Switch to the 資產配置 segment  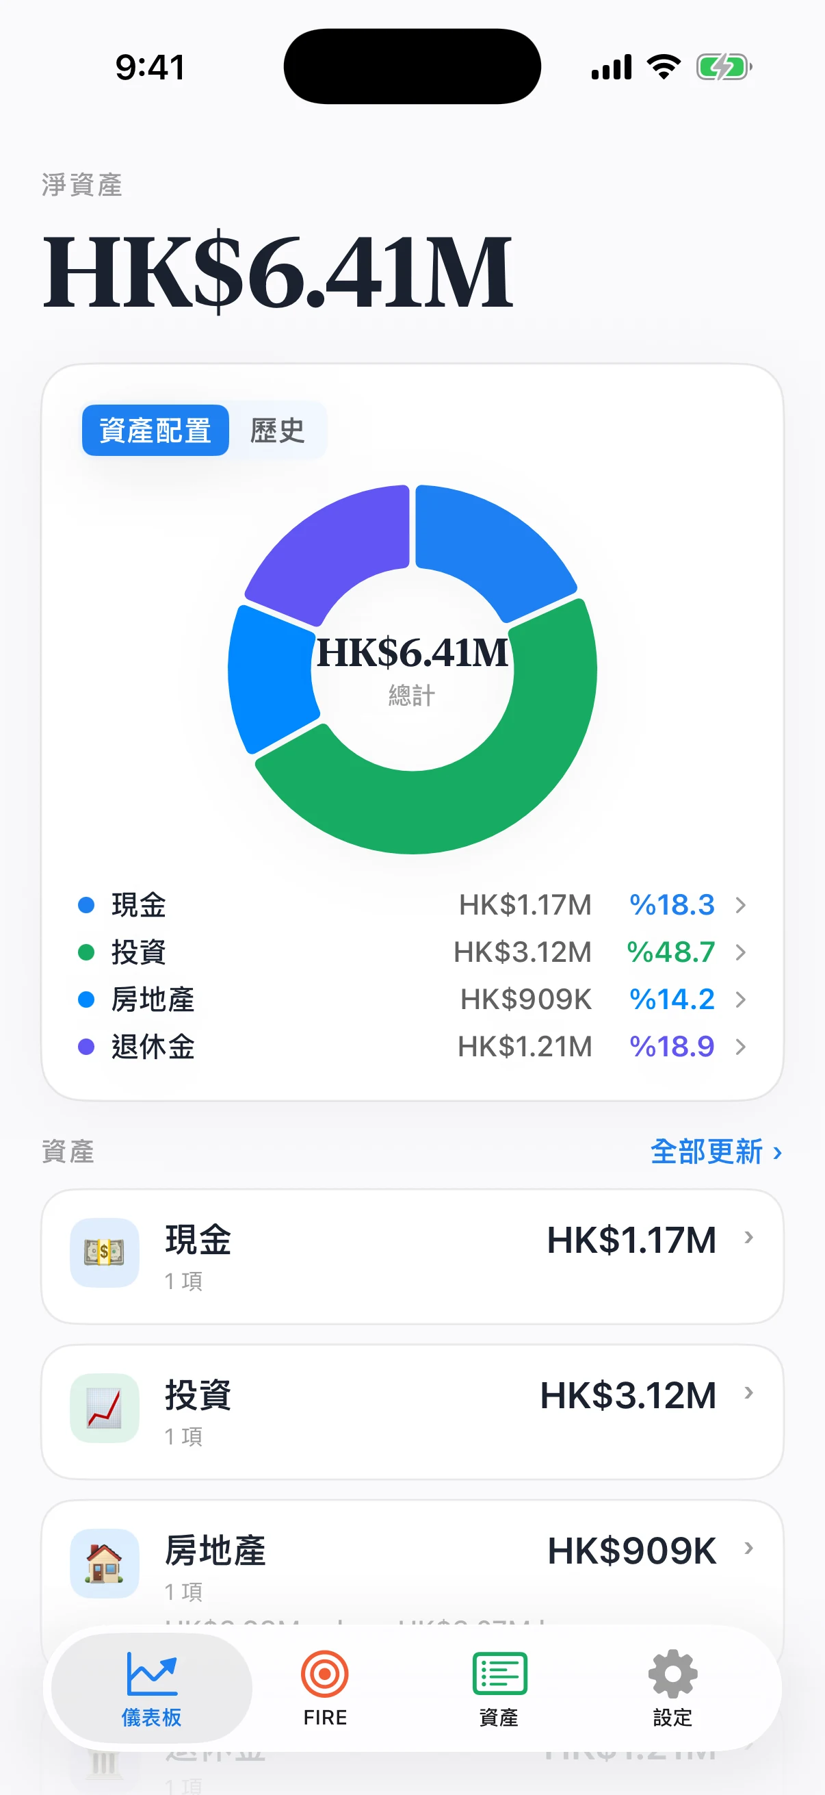click(x=155, y=430)
